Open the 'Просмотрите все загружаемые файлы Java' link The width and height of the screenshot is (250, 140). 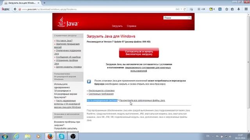[x=142, y=100]
